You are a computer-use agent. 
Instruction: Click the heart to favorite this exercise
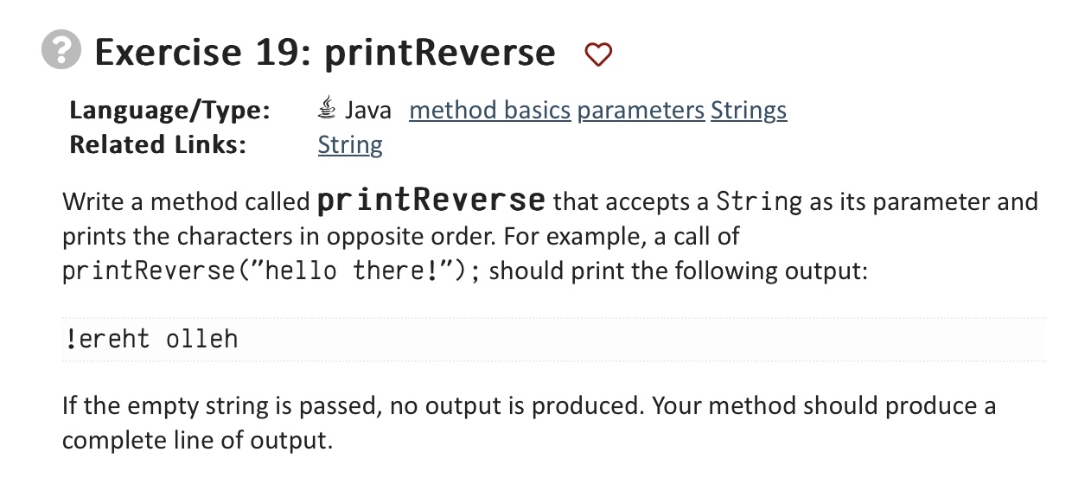598,54
